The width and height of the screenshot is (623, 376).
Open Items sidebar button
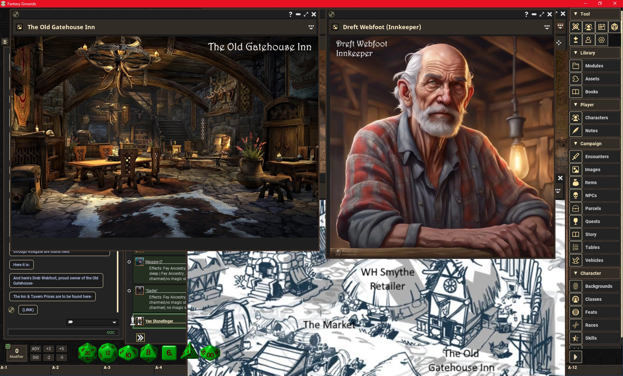(595, 182)
